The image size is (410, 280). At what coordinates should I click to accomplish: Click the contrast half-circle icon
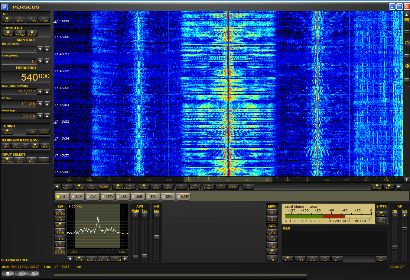pyautogui.click(x=407, y=66)
